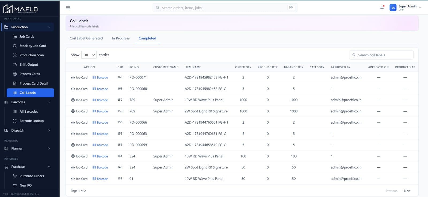Open Production Scan menu item

point(30,55)
